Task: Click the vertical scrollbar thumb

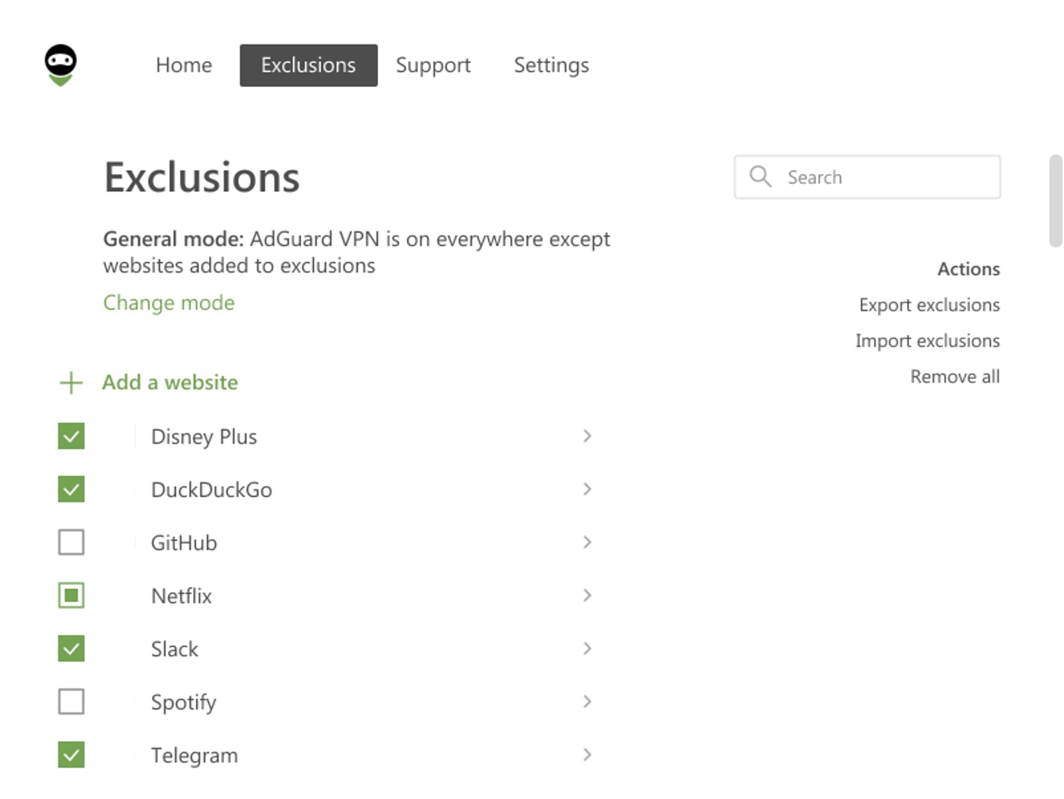Action: tap(1056, 201)
